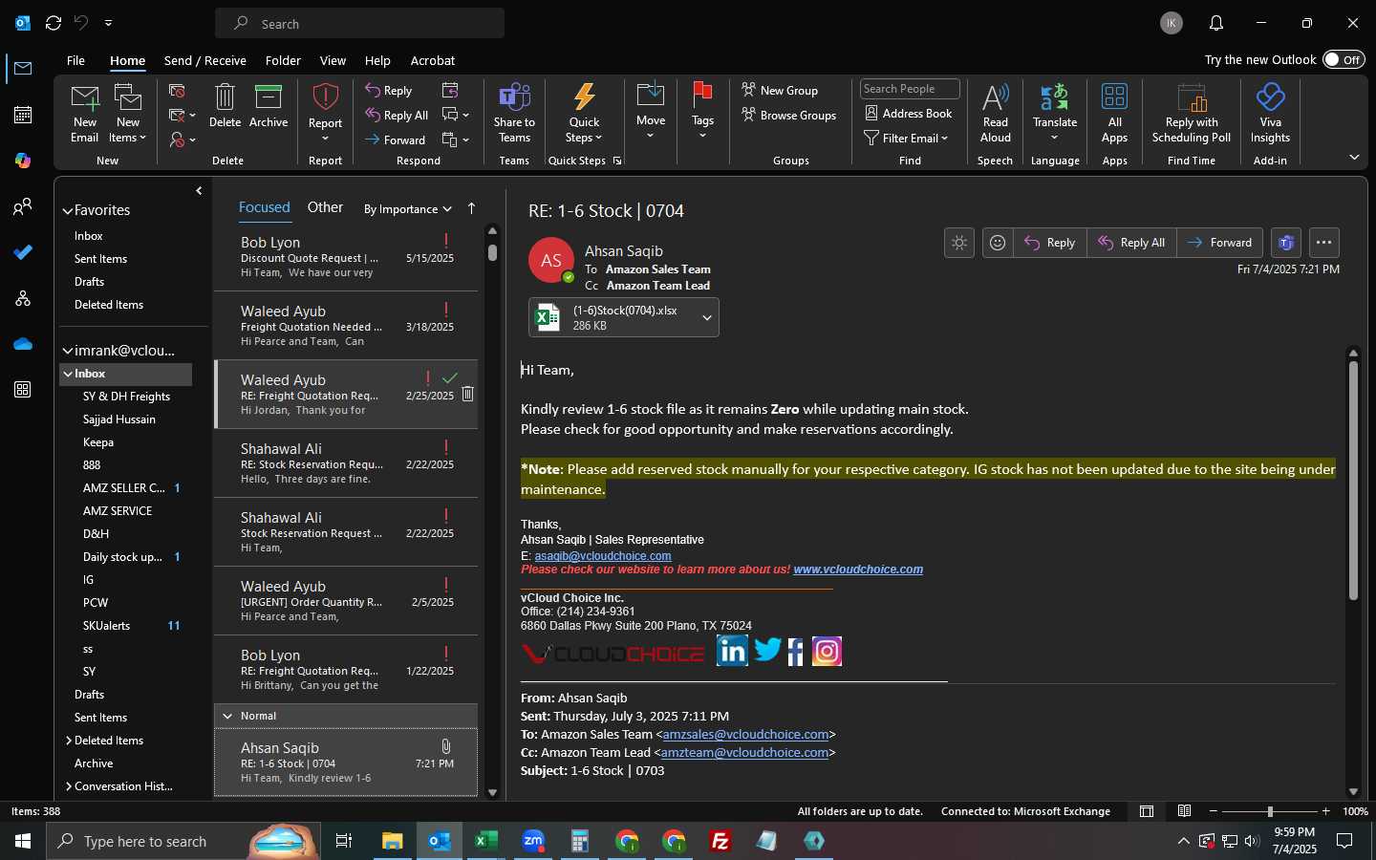Collapse the imrank@vclou... account tree
Image resolution: width=1376 pixels, height=860 pixels.
coord(68,351)
